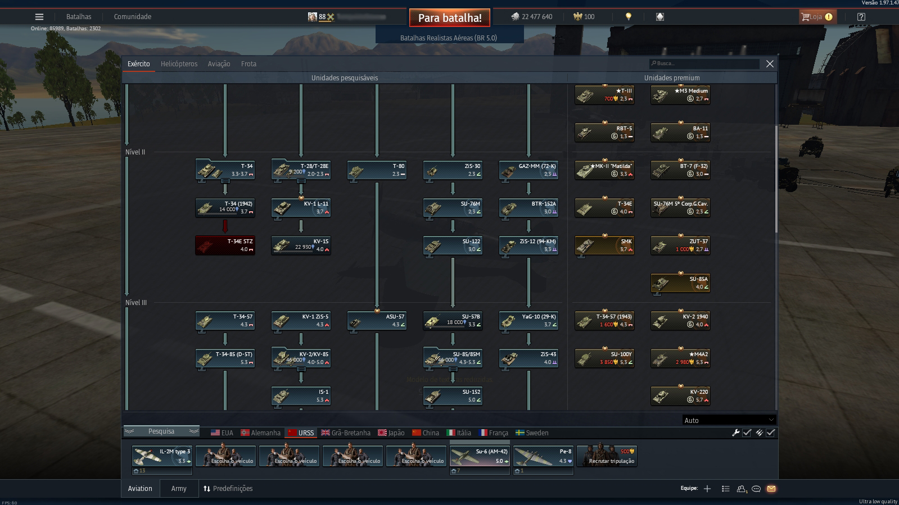Click the Para batalha! button

(450, 18)
